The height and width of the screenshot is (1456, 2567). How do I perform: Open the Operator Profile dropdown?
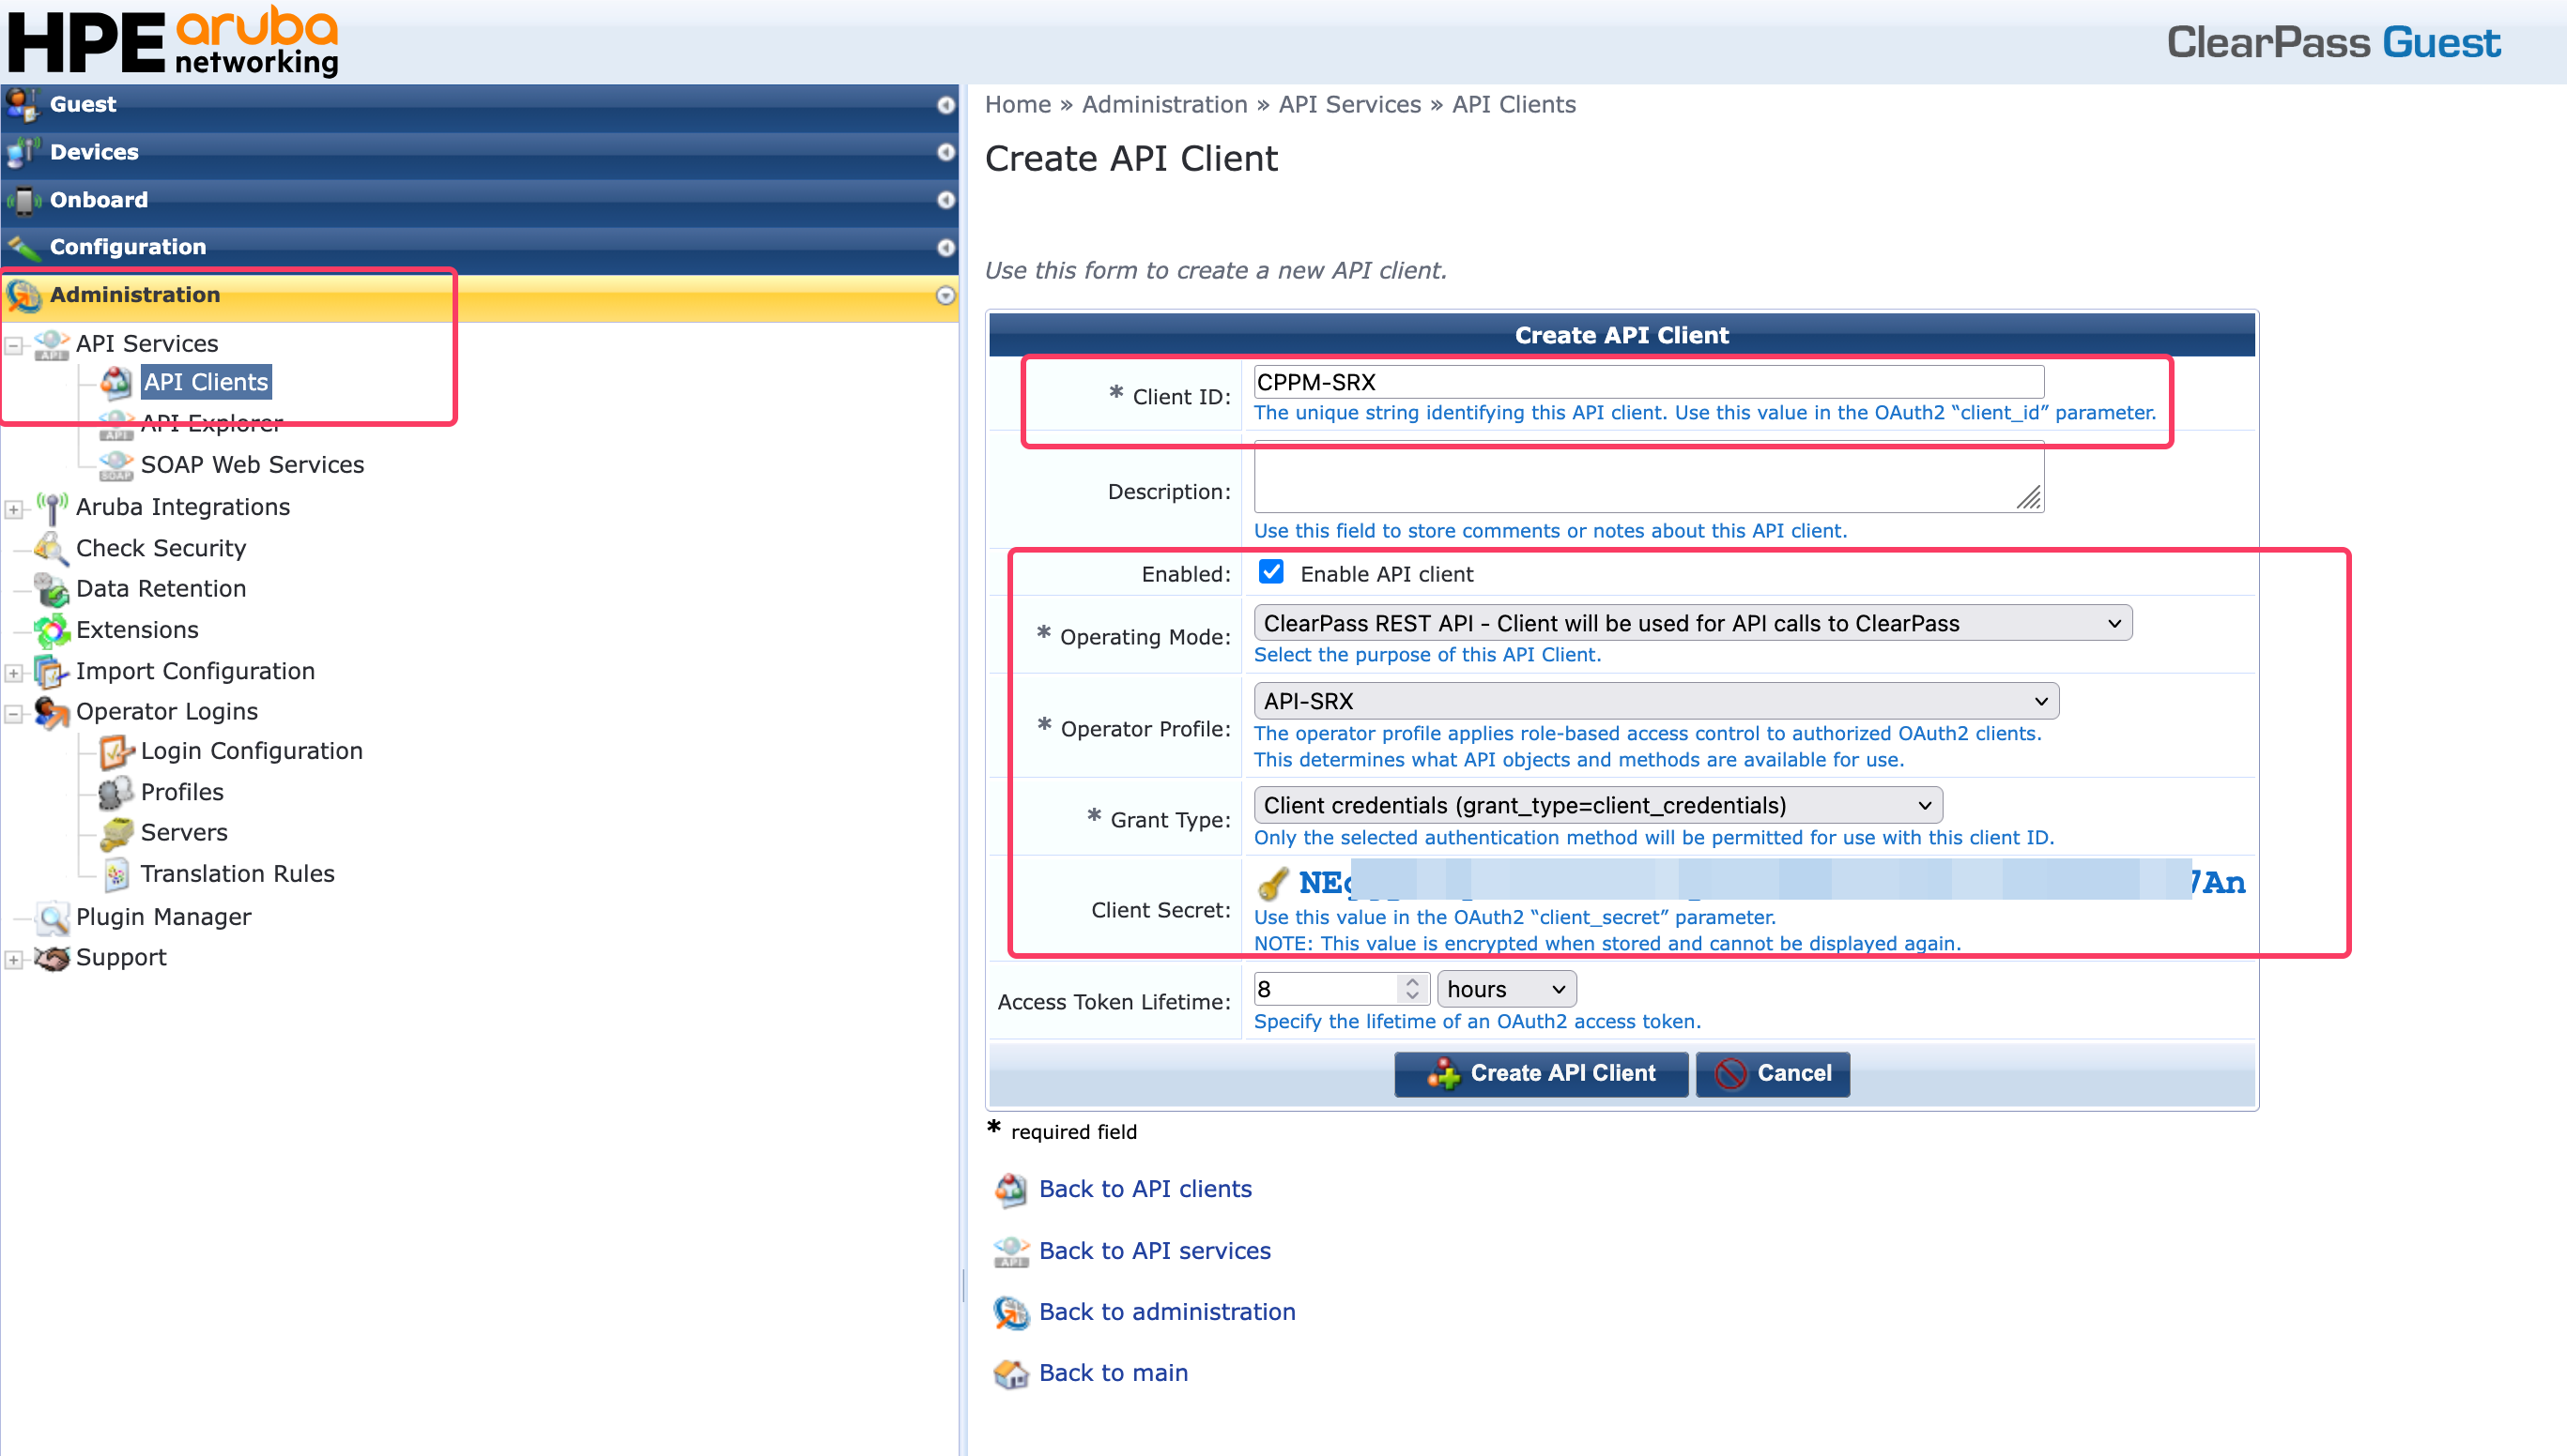pyautogui.click(x=1656, y=701)
